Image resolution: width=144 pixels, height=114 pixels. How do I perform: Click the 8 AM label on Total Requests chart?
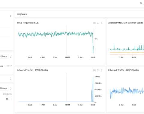click(x=93, y=57)
